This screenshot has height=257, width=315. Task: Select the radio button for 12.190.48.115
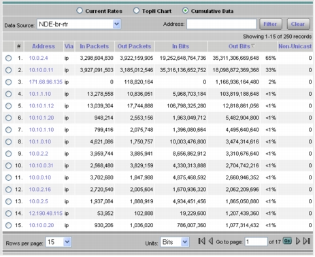pyautogui.click(x=8, y=213)
